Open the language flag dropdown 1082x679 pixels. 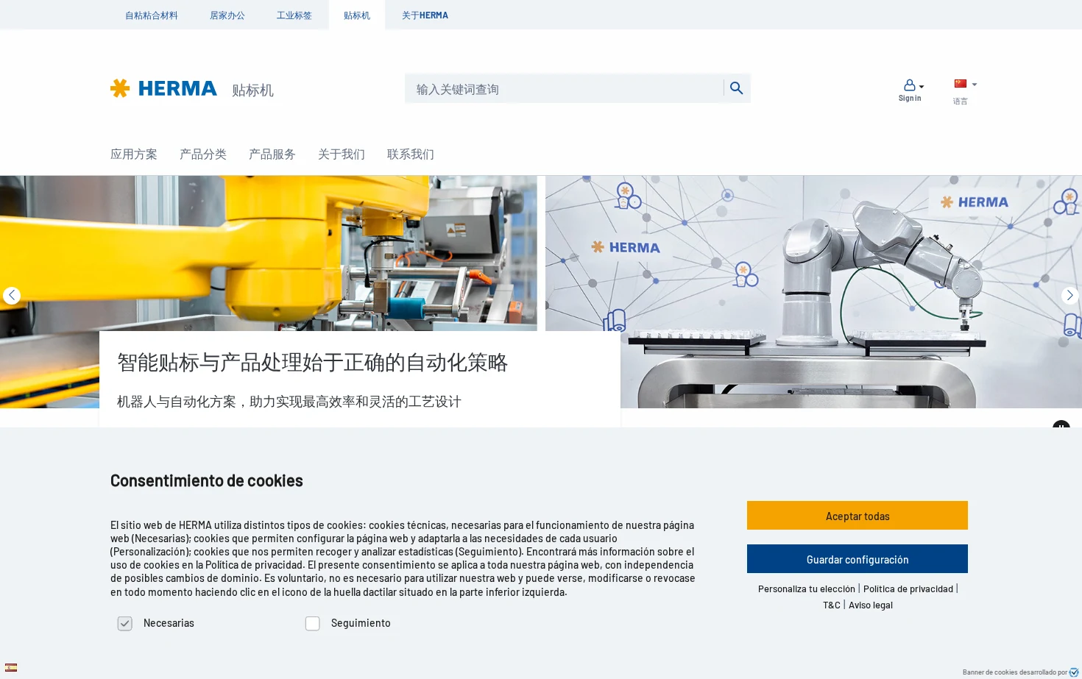(x=965, y=84)
